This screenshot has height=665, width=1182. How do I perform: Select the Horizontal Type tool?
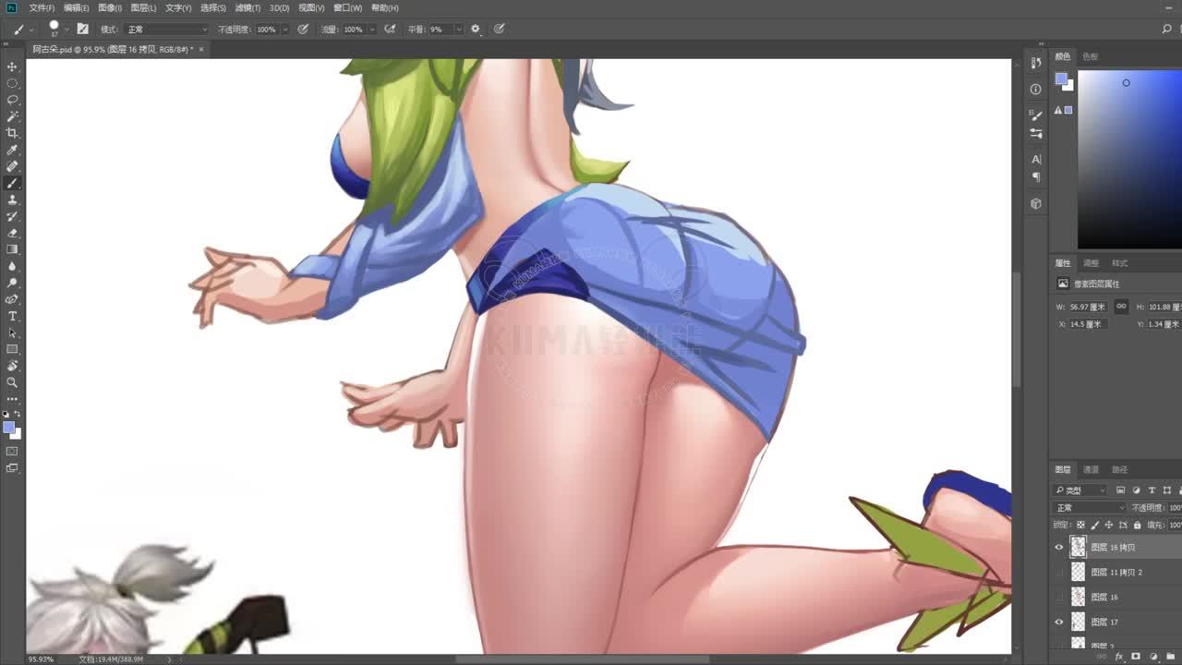pos(12,316)
